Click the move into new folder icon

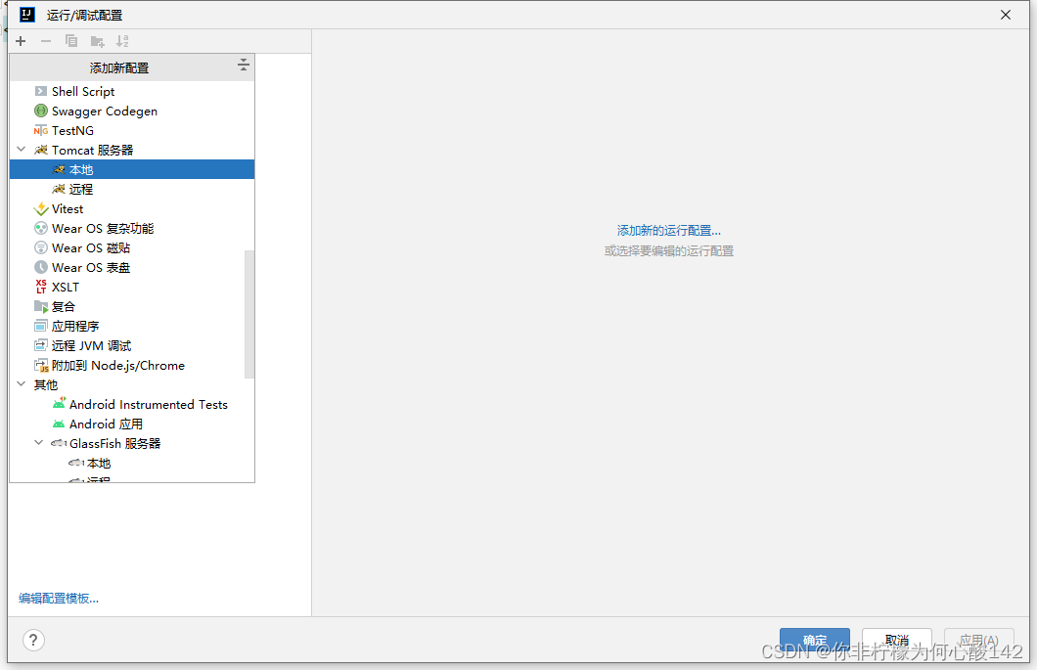pos(97,42)
